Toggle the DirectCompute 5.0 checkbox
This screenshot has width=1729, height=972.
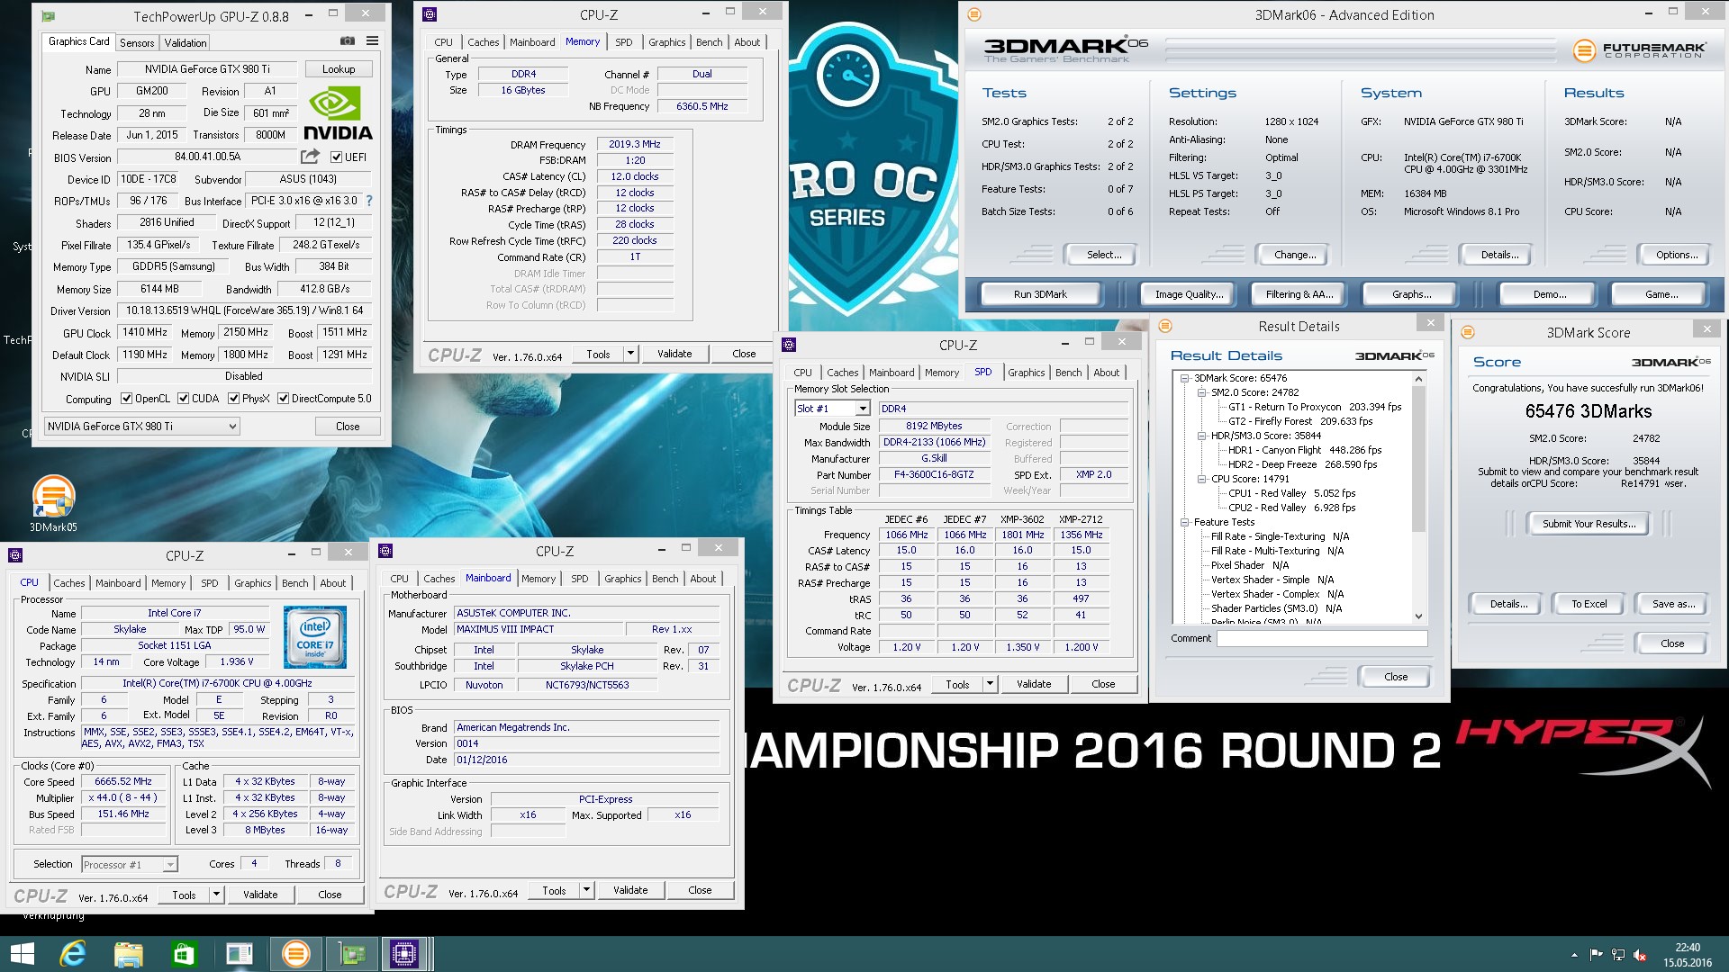(x=284, y=398)
